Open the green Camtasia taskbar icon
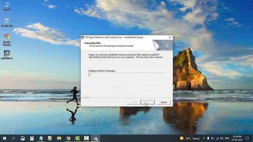253x142 pixels. point(77,138)
